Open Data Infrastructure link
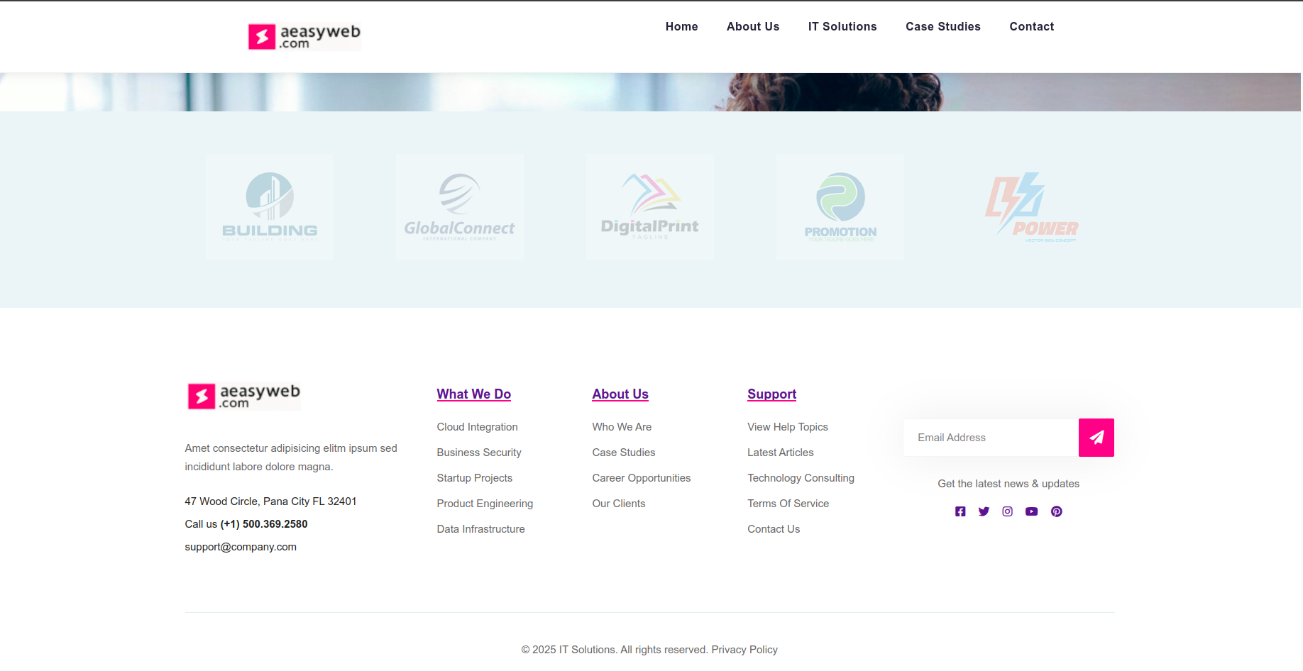Viewport: 1303px width, 671px height. click(x=481, y=529)
